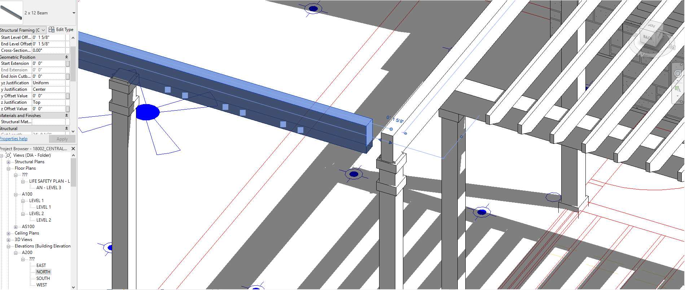Viewport: 685px width, 290px height.
Task: Select the LEVEL 2 floor plan view
Action: 44,220
